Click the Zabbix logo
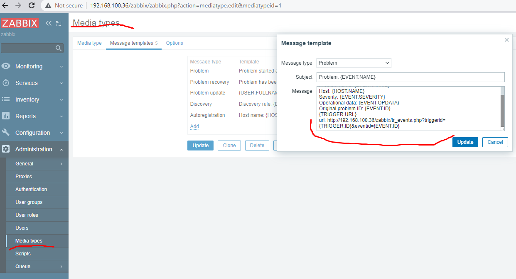This screenshot has height=279, width=516. [x=20, y=23]
